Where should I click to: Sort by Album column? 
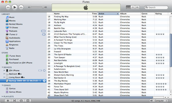pos(130,14)
